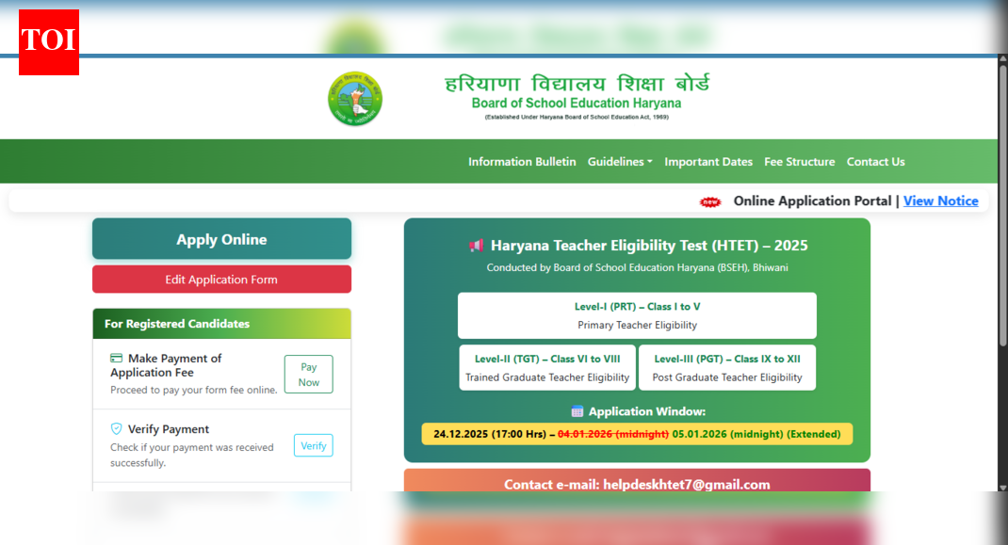Open the Contact Us page
Image resolution: width=1008 pixels, height=545 pixels.
pos(875,161)
